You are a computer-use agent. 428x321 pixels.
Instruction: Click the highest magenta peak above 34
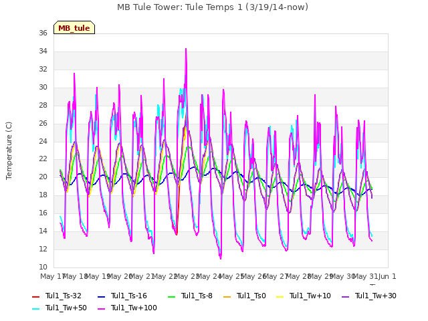coord(186,49)
